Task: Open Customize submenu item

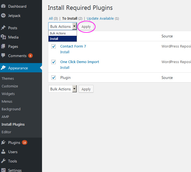Action: coord(10,86)
